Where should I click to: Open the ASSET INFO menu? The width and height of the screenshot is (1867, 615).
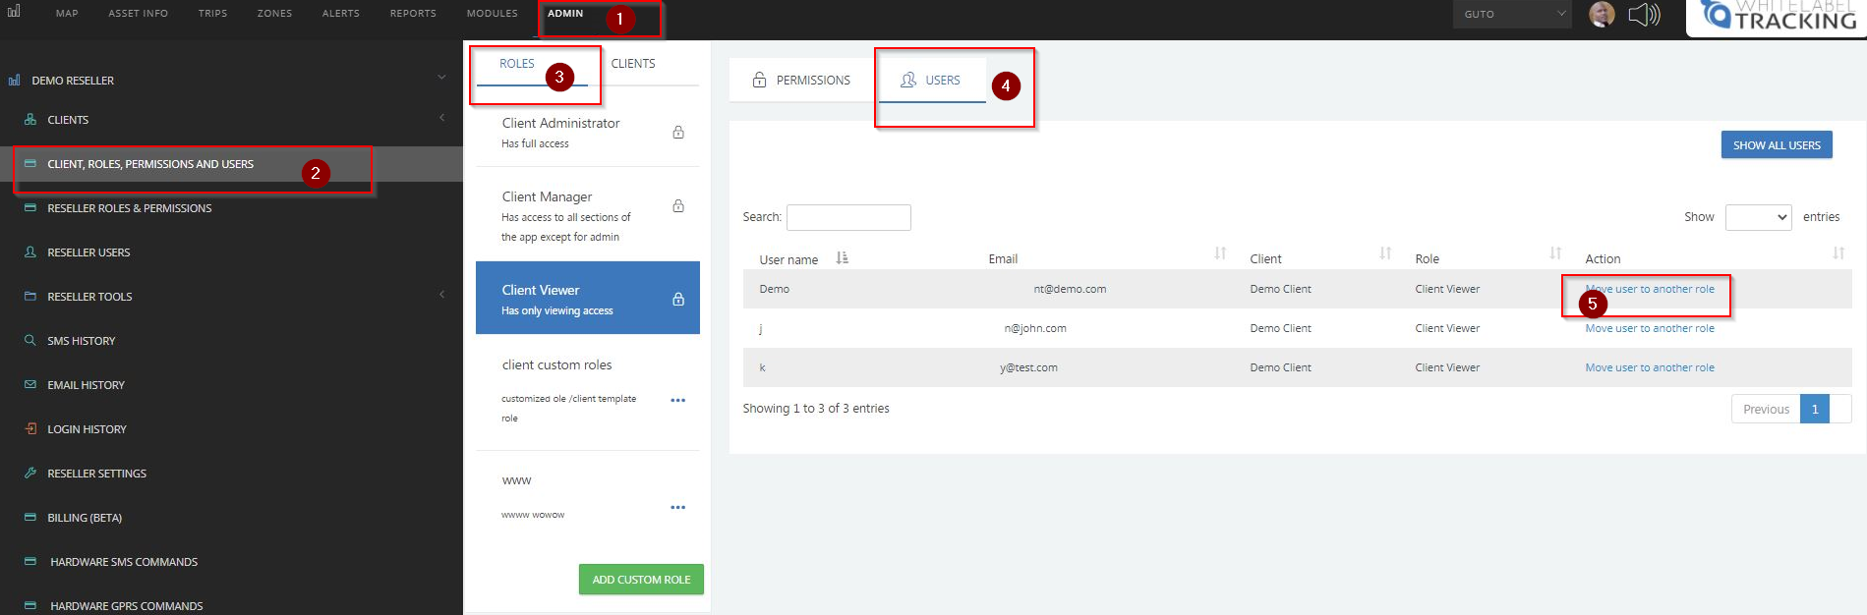[139, 14]
